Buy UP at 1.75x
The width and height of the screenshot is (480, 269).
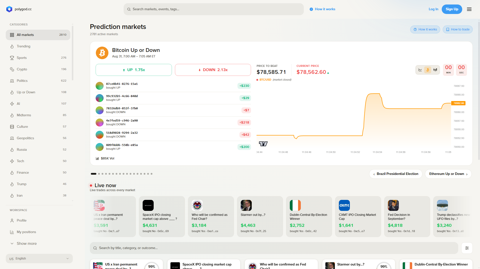[x=134, y=70]
